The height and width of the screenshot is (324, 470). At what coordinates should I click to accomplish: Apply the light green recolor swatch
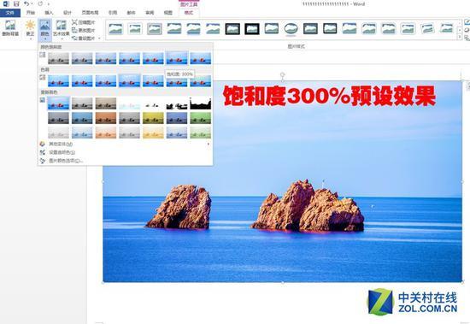(201, 133)
